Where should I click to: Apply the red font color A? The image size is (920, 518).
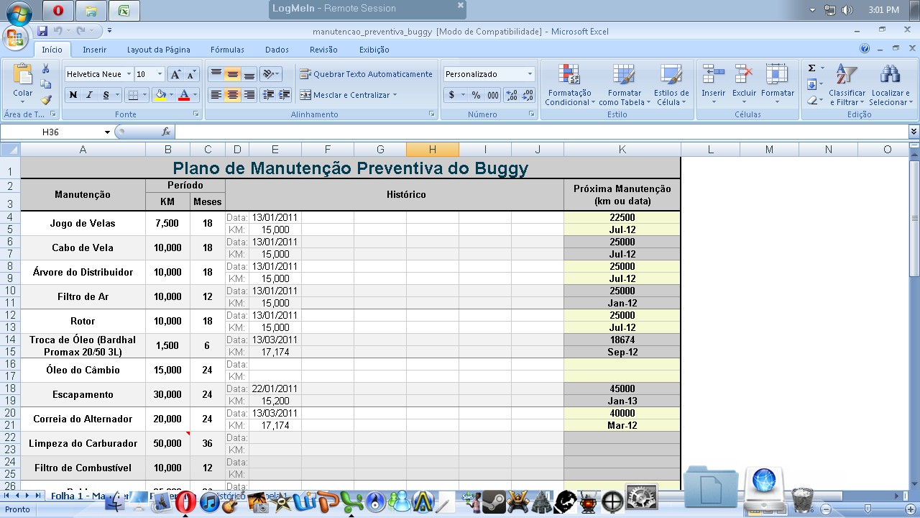[x=184, y=95]
